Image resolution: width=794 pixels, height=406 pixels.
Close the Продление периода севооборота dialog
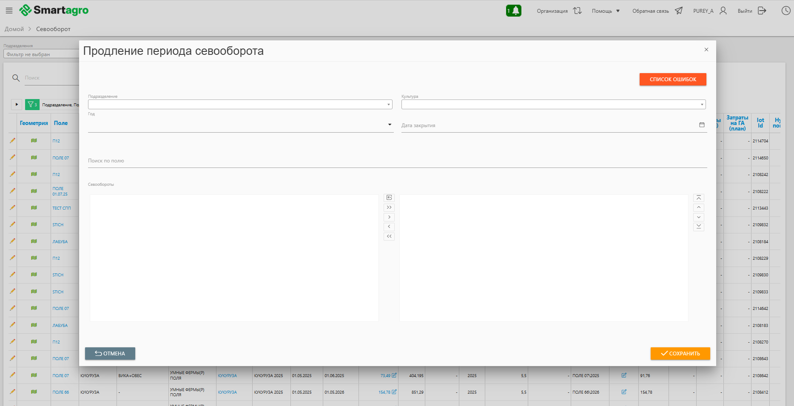point(706,50)
